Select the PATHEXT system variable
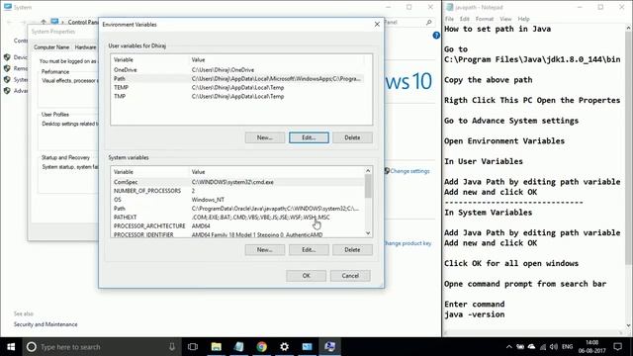 (237, 218)
